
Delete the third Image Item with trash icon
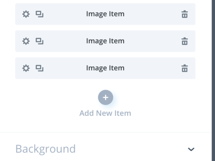pyautogui.click(x=185, y=68)
